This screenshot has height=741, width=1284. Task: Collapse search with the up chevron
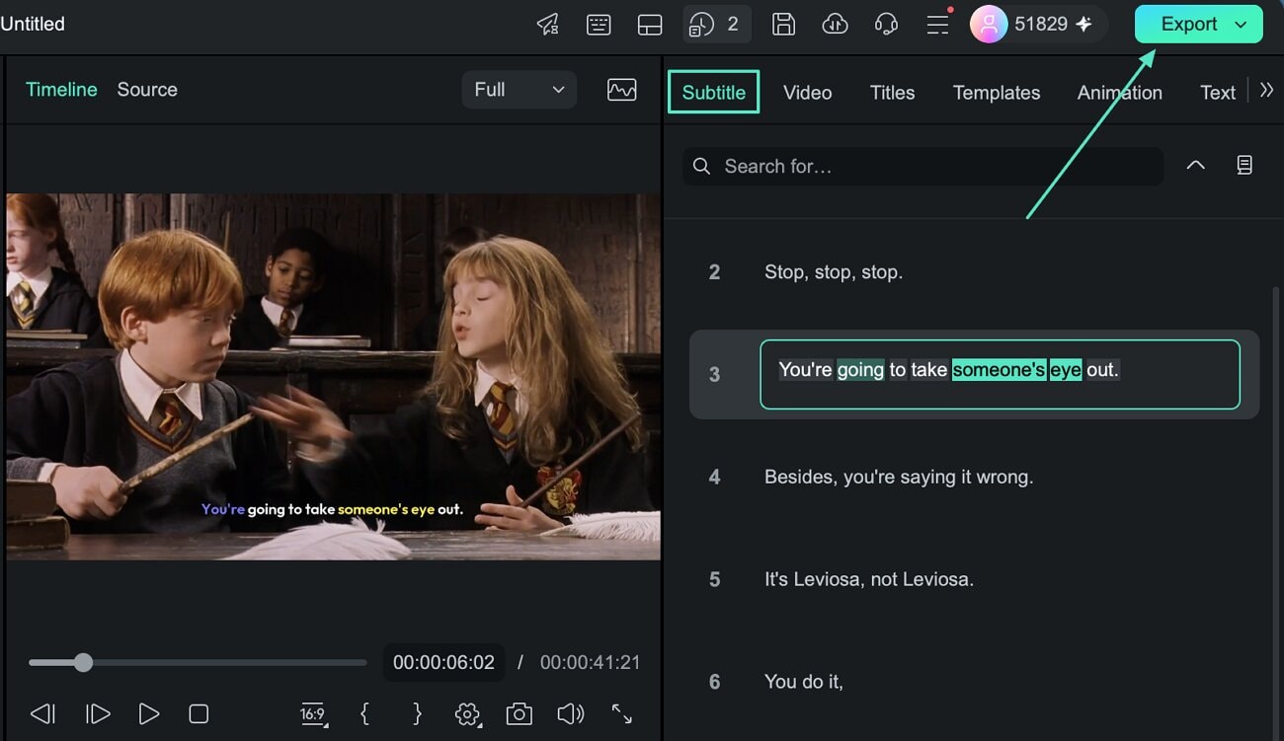pyautogui.click(x=1195, y=166)
